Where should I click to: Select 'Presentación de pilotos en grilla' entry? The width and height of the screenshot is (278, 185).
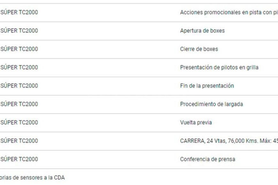coord(219,68)
